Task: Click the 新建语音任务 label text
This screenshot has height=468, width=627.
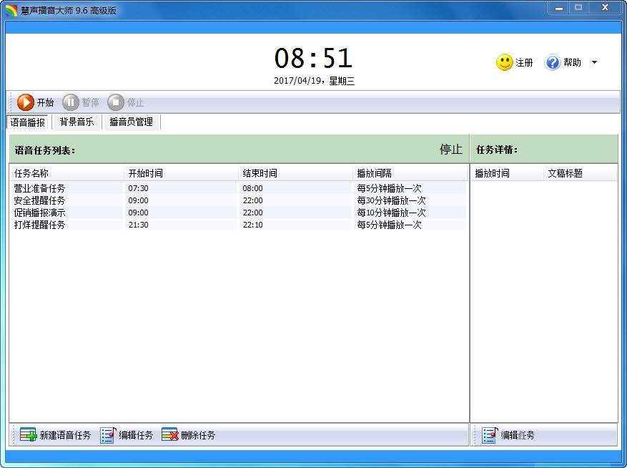Action: (65, 435)
